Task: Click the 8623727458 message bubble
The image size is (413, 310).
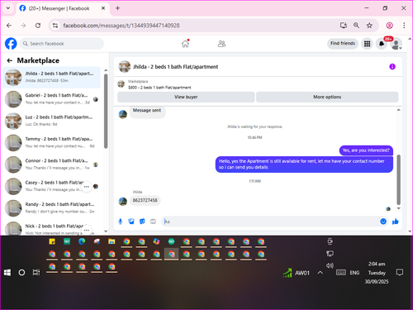Action: 145,200
